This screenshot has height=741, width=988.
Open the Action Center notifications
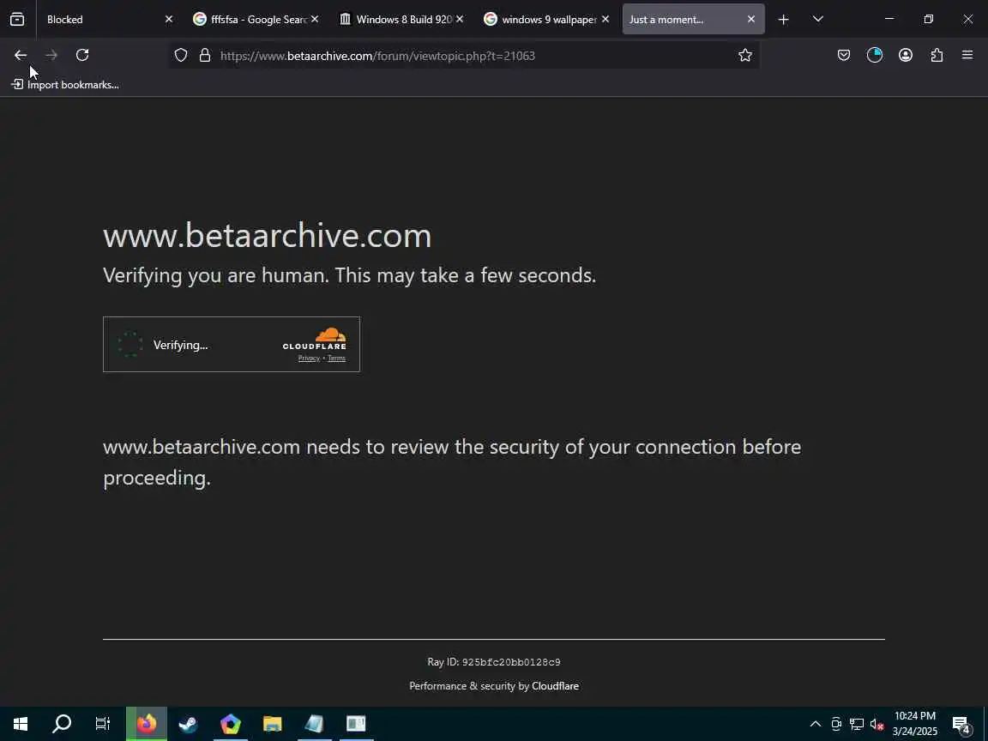(961, 725)
